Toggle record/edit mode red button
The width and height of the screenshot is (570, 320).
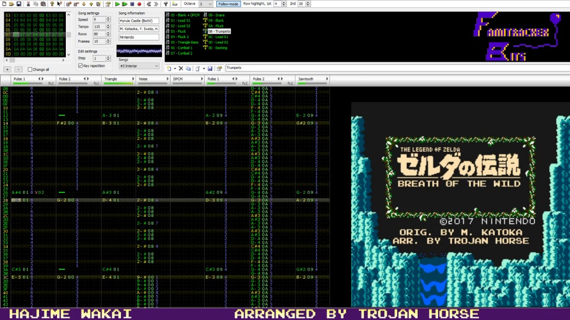tap(139, 4)
